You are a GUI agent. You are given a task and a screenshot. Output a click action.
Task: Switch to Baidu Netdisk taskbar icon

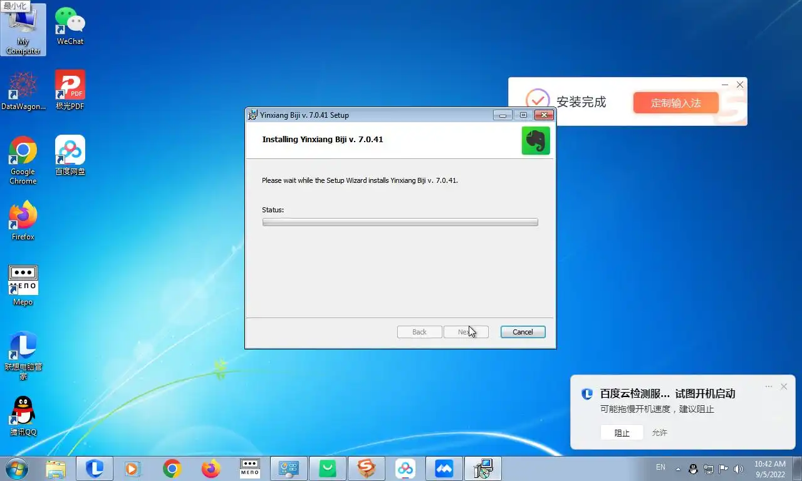(405, 468)
